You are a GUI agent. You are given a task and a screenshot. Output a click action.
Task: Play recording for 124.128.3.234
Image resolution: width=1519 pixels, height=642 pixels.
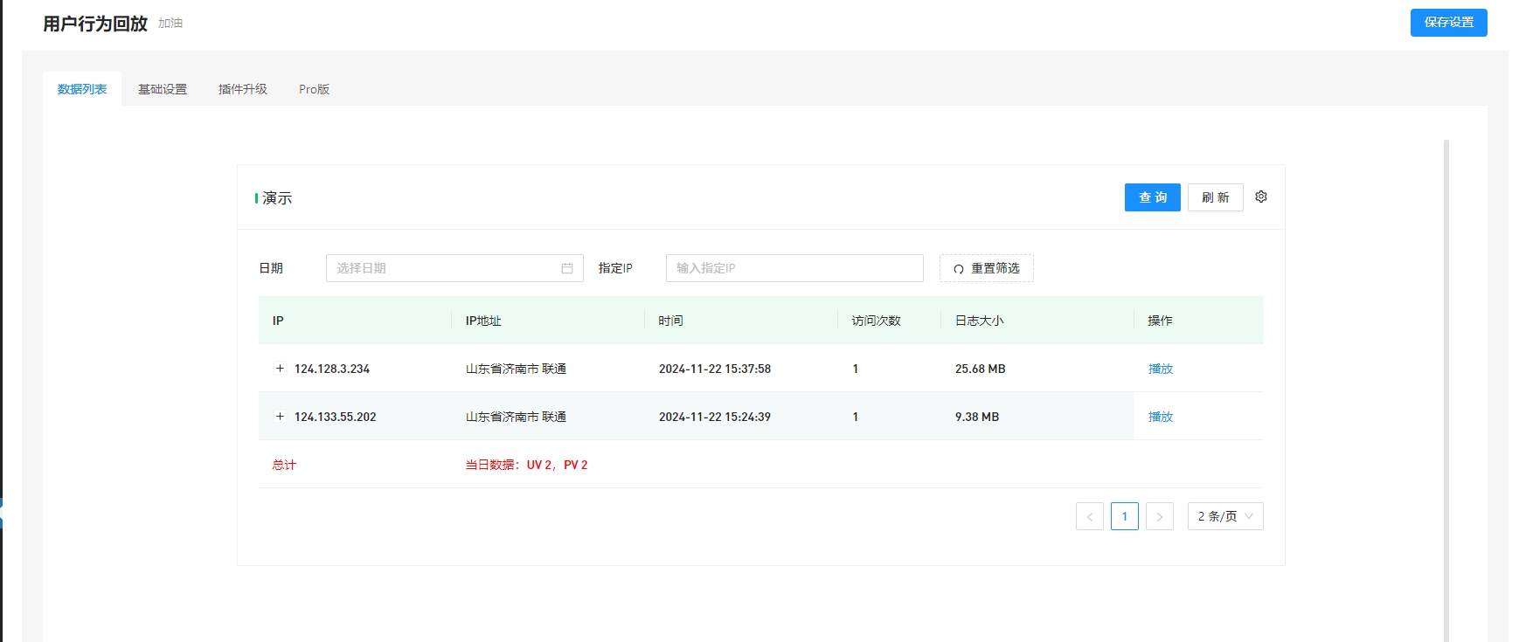tap(1160, 369)
